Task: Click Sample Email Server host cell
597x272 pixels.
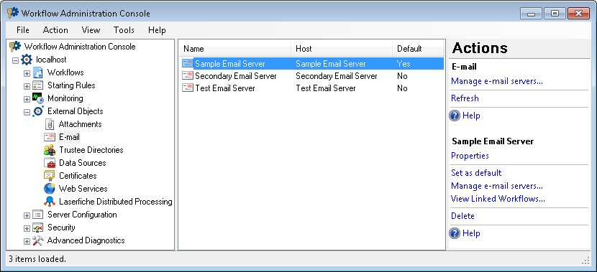Action: (330, 64)
